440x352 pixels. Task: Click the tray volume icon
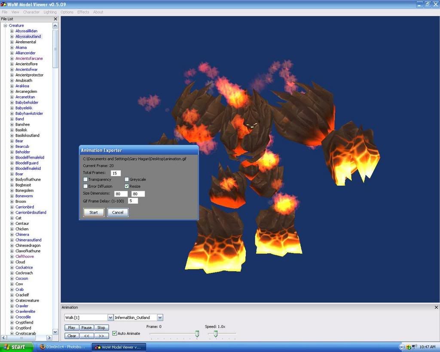tap(414, 347)
